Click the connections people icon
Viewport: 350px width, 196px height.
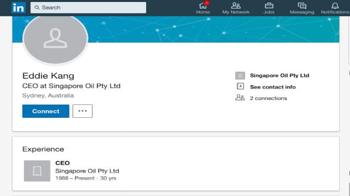click(x=240, y=98)
